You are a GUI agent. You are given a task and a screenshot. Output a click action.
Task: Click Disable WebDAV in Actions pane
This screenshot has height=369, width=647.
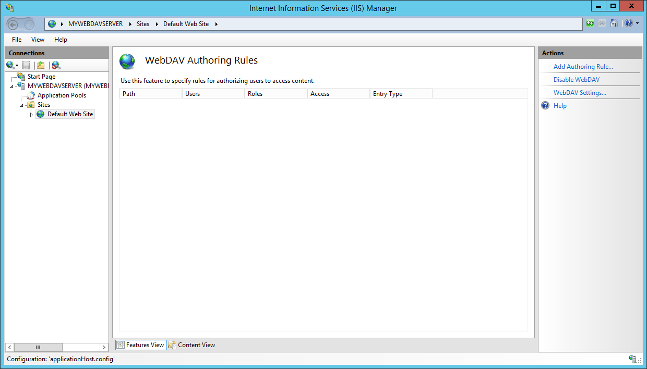577,80
